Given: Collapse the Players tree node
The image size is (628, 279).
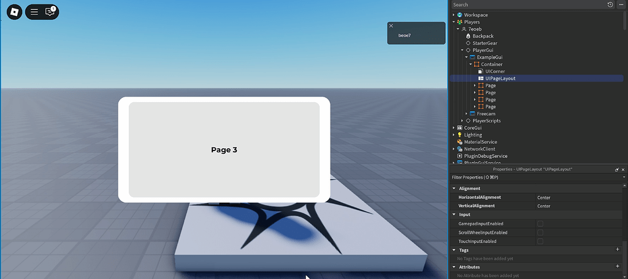Looking at the screenshot, I should [454, 22].
